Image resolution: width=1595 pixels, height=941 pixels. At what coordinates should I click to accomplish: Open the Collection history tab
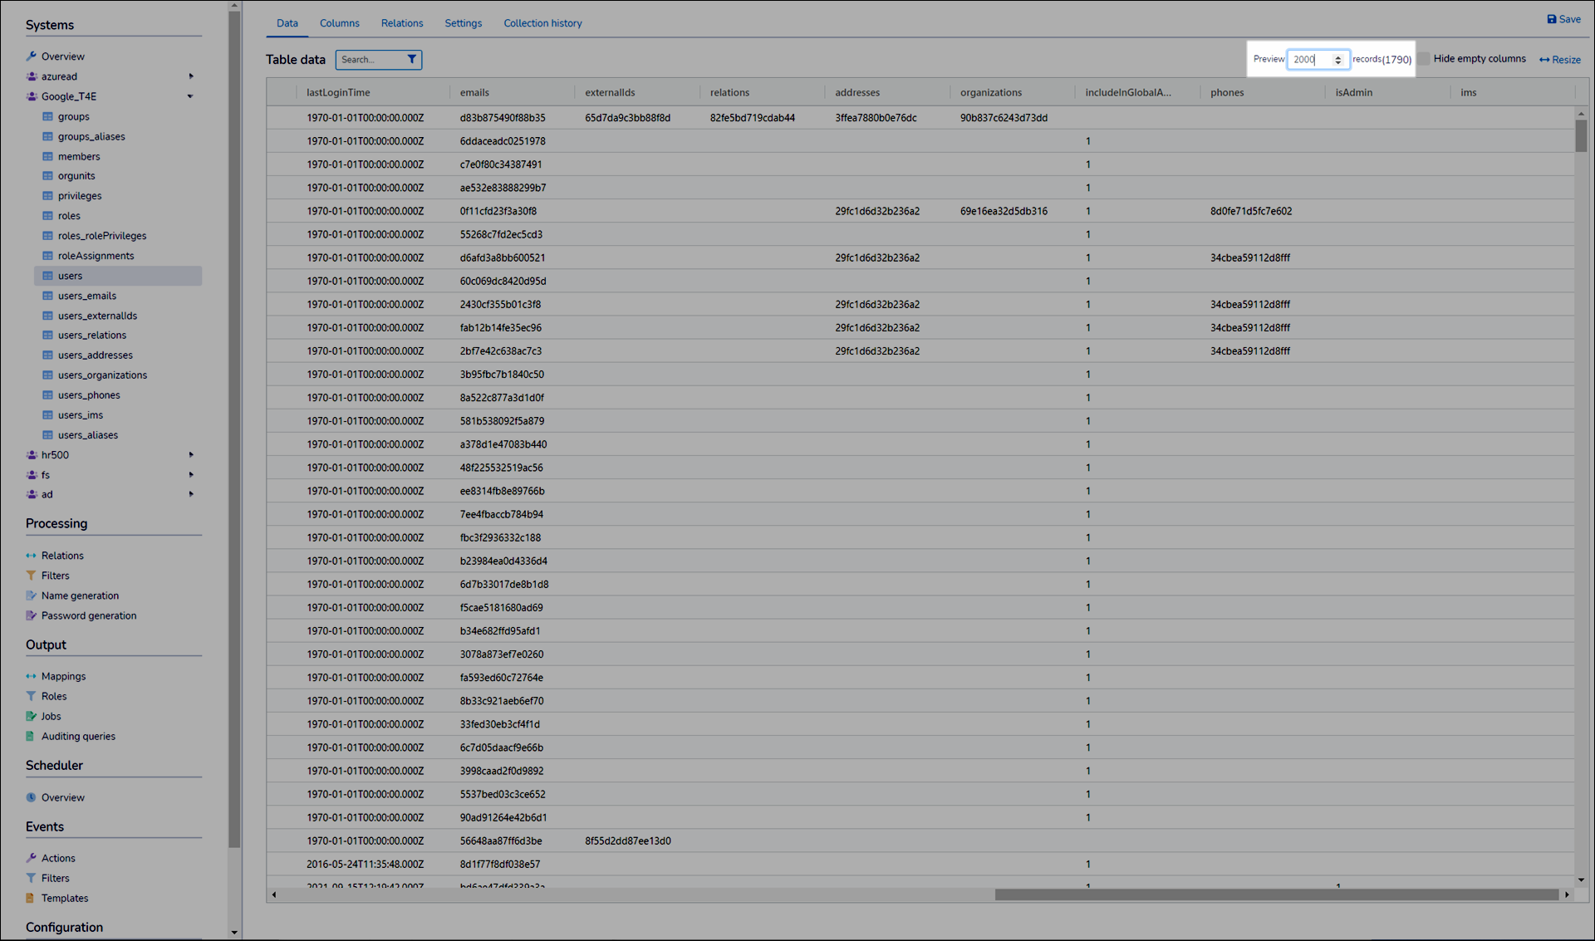542,23
